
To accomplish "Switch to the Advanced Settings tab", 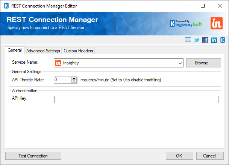I will (43, 51).
